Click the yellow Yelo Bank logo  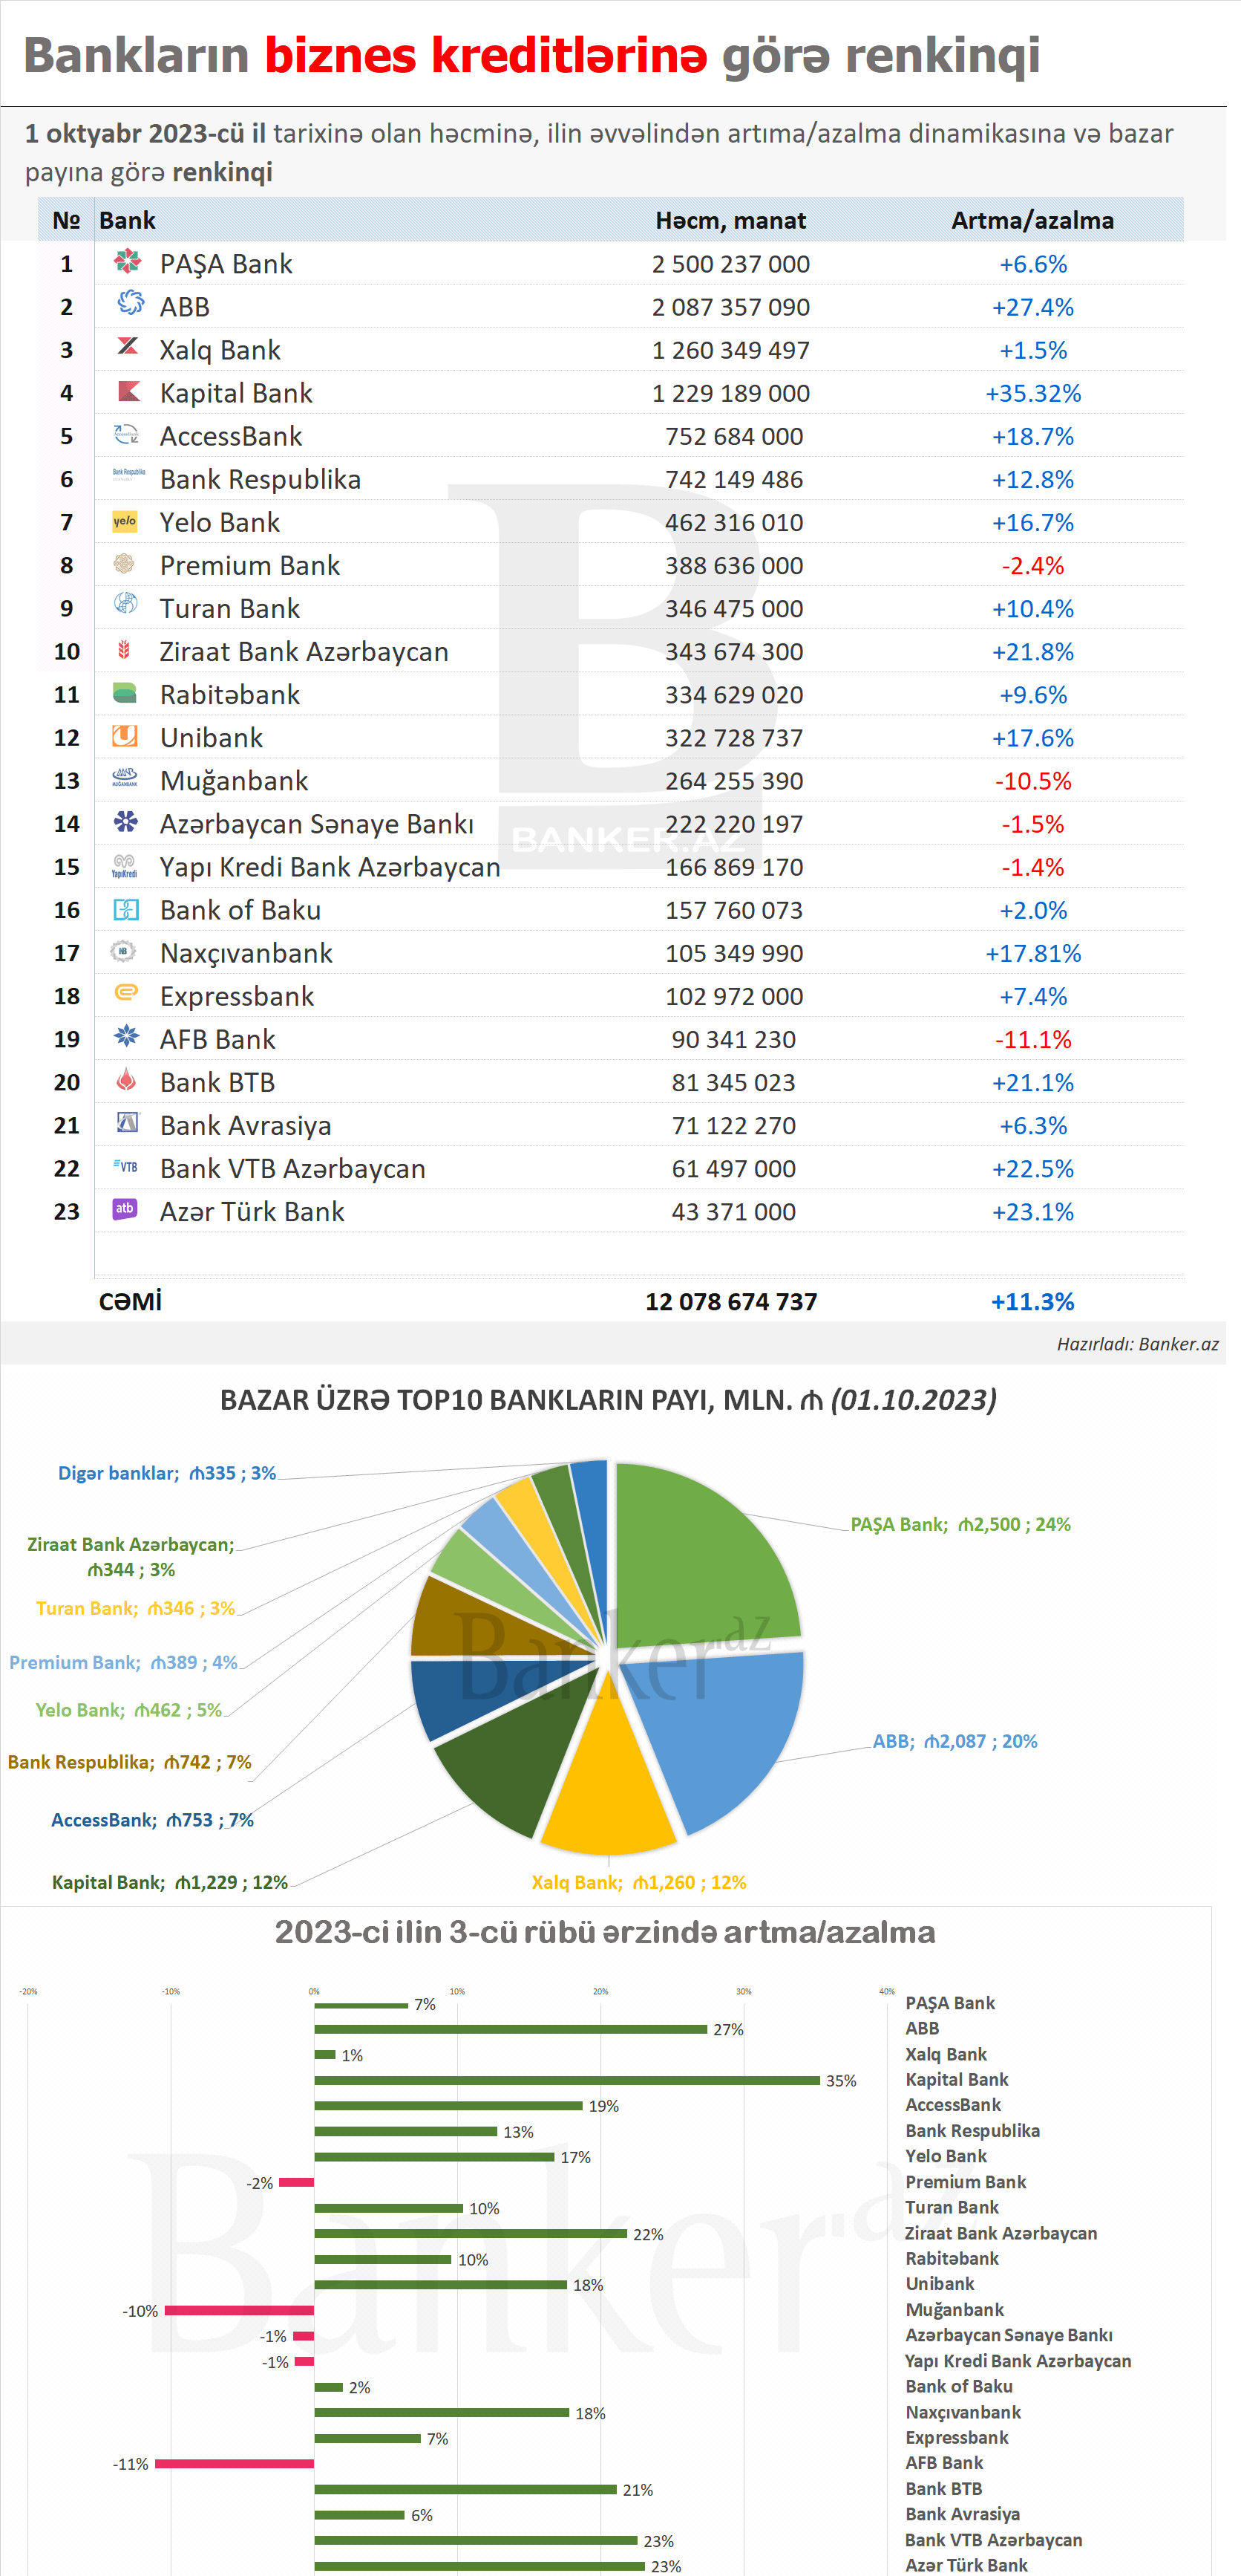[x=125, y=521]
